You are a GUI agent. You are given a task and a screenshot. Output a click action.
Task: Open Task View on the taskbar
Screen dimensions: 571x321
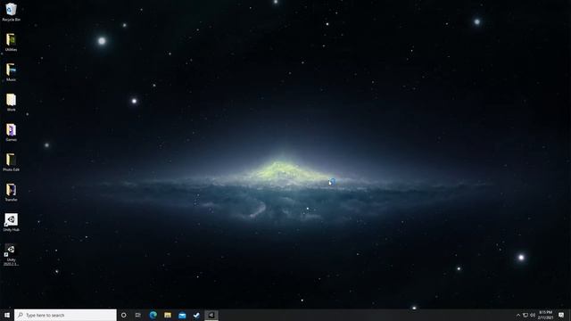[x=138, y=315]
